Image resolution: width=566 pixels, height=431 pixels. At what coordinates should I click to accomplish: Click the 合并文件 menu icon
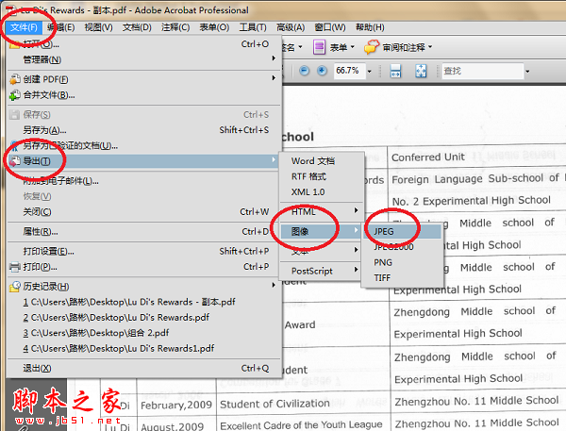pos(15,95)
